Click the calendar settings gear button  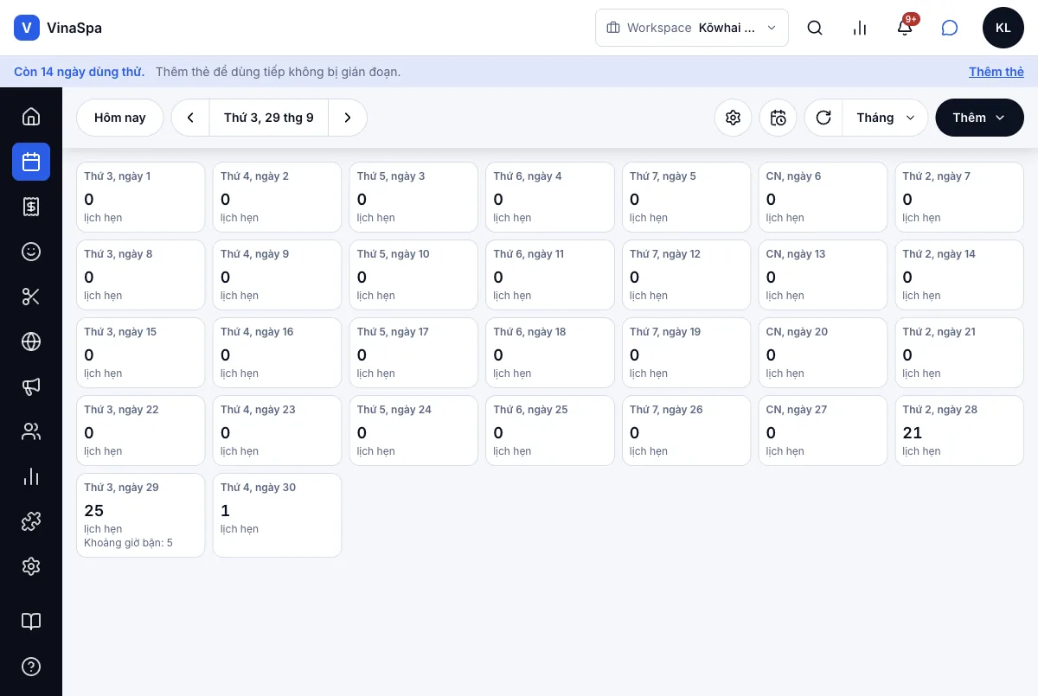(x=734, y=118)
